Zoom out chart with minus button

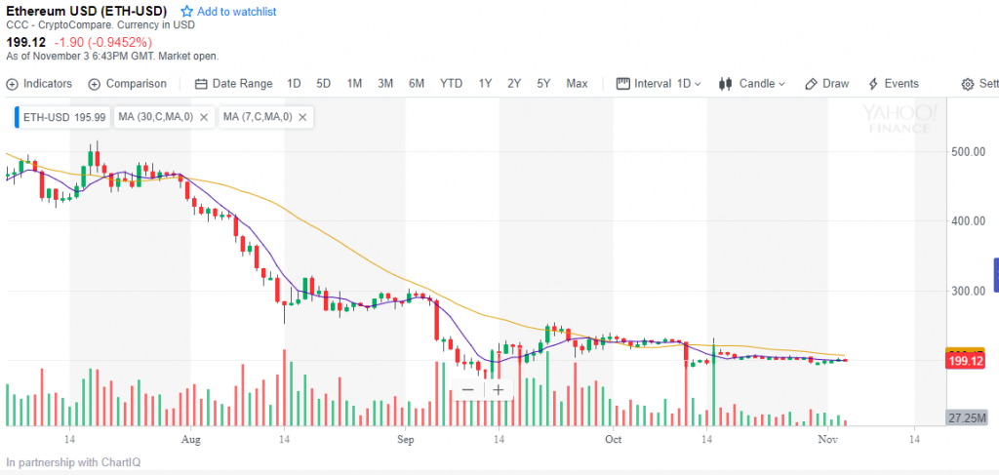point(467,390)
